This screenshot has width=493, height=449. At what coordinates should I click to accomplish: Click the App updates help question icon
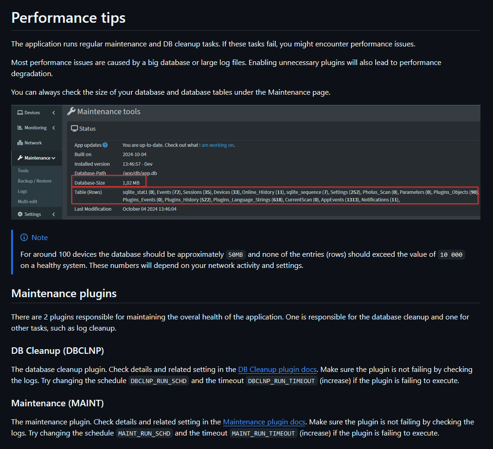click(x=105, y=145)
